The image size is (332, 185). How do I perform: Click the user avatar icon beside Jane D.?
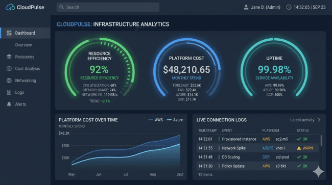(246, 7)
